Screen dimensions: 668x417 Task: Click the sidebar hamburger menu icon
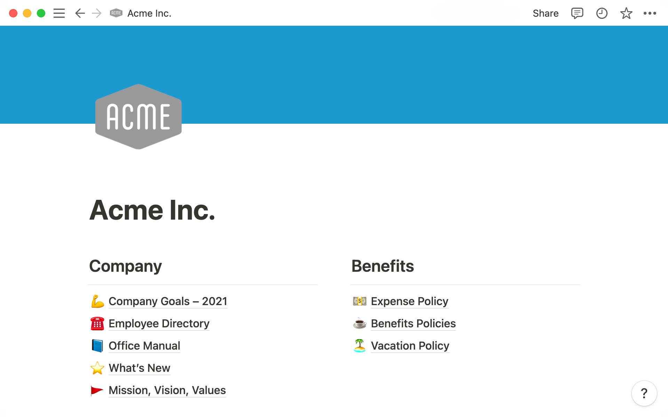[x=59, y=13]
